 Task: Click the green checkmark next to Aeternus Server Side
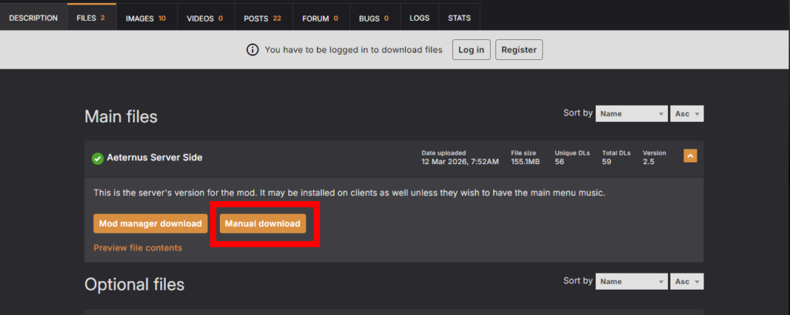[x=97, y=159]
